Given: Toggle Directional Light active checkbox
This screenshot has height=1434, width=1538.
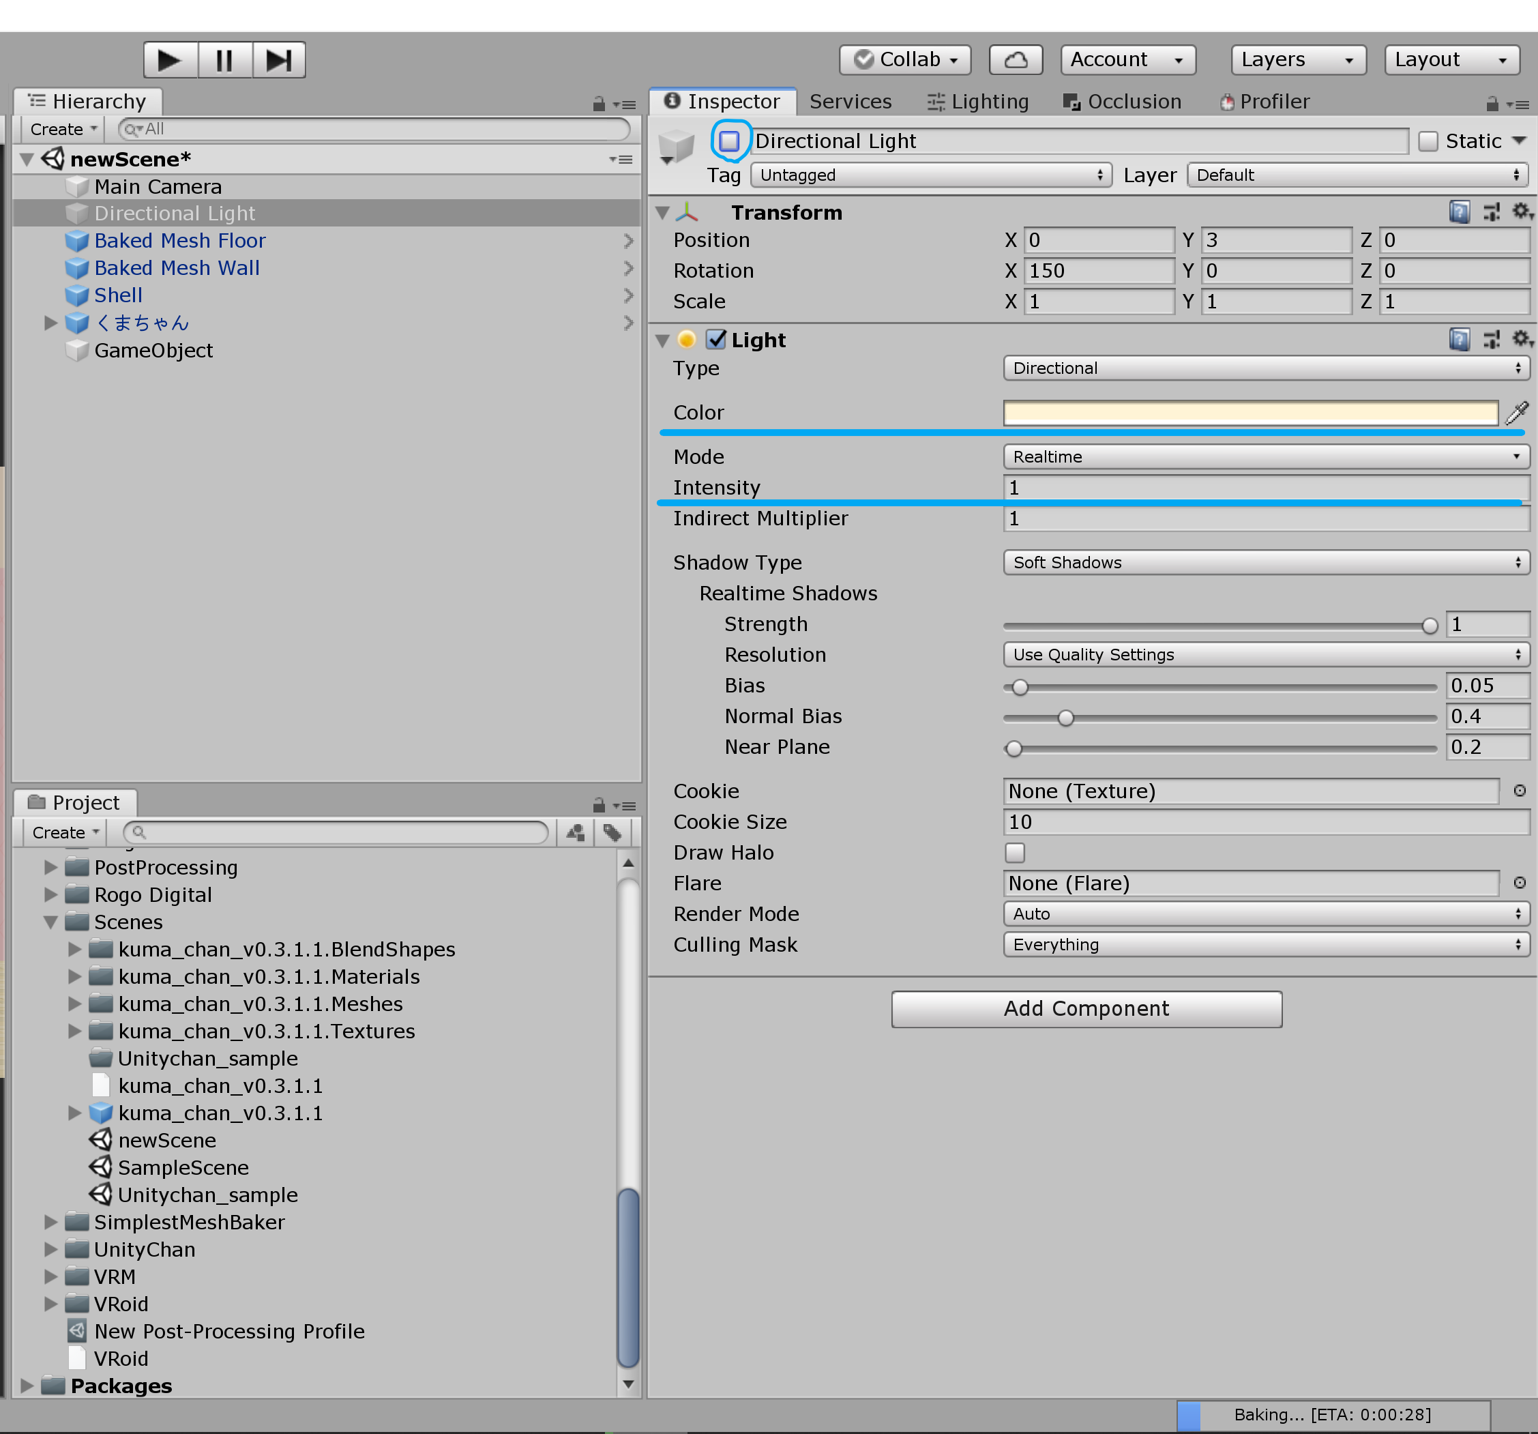Looking at the screenshot, I should [x=729, y=141].
